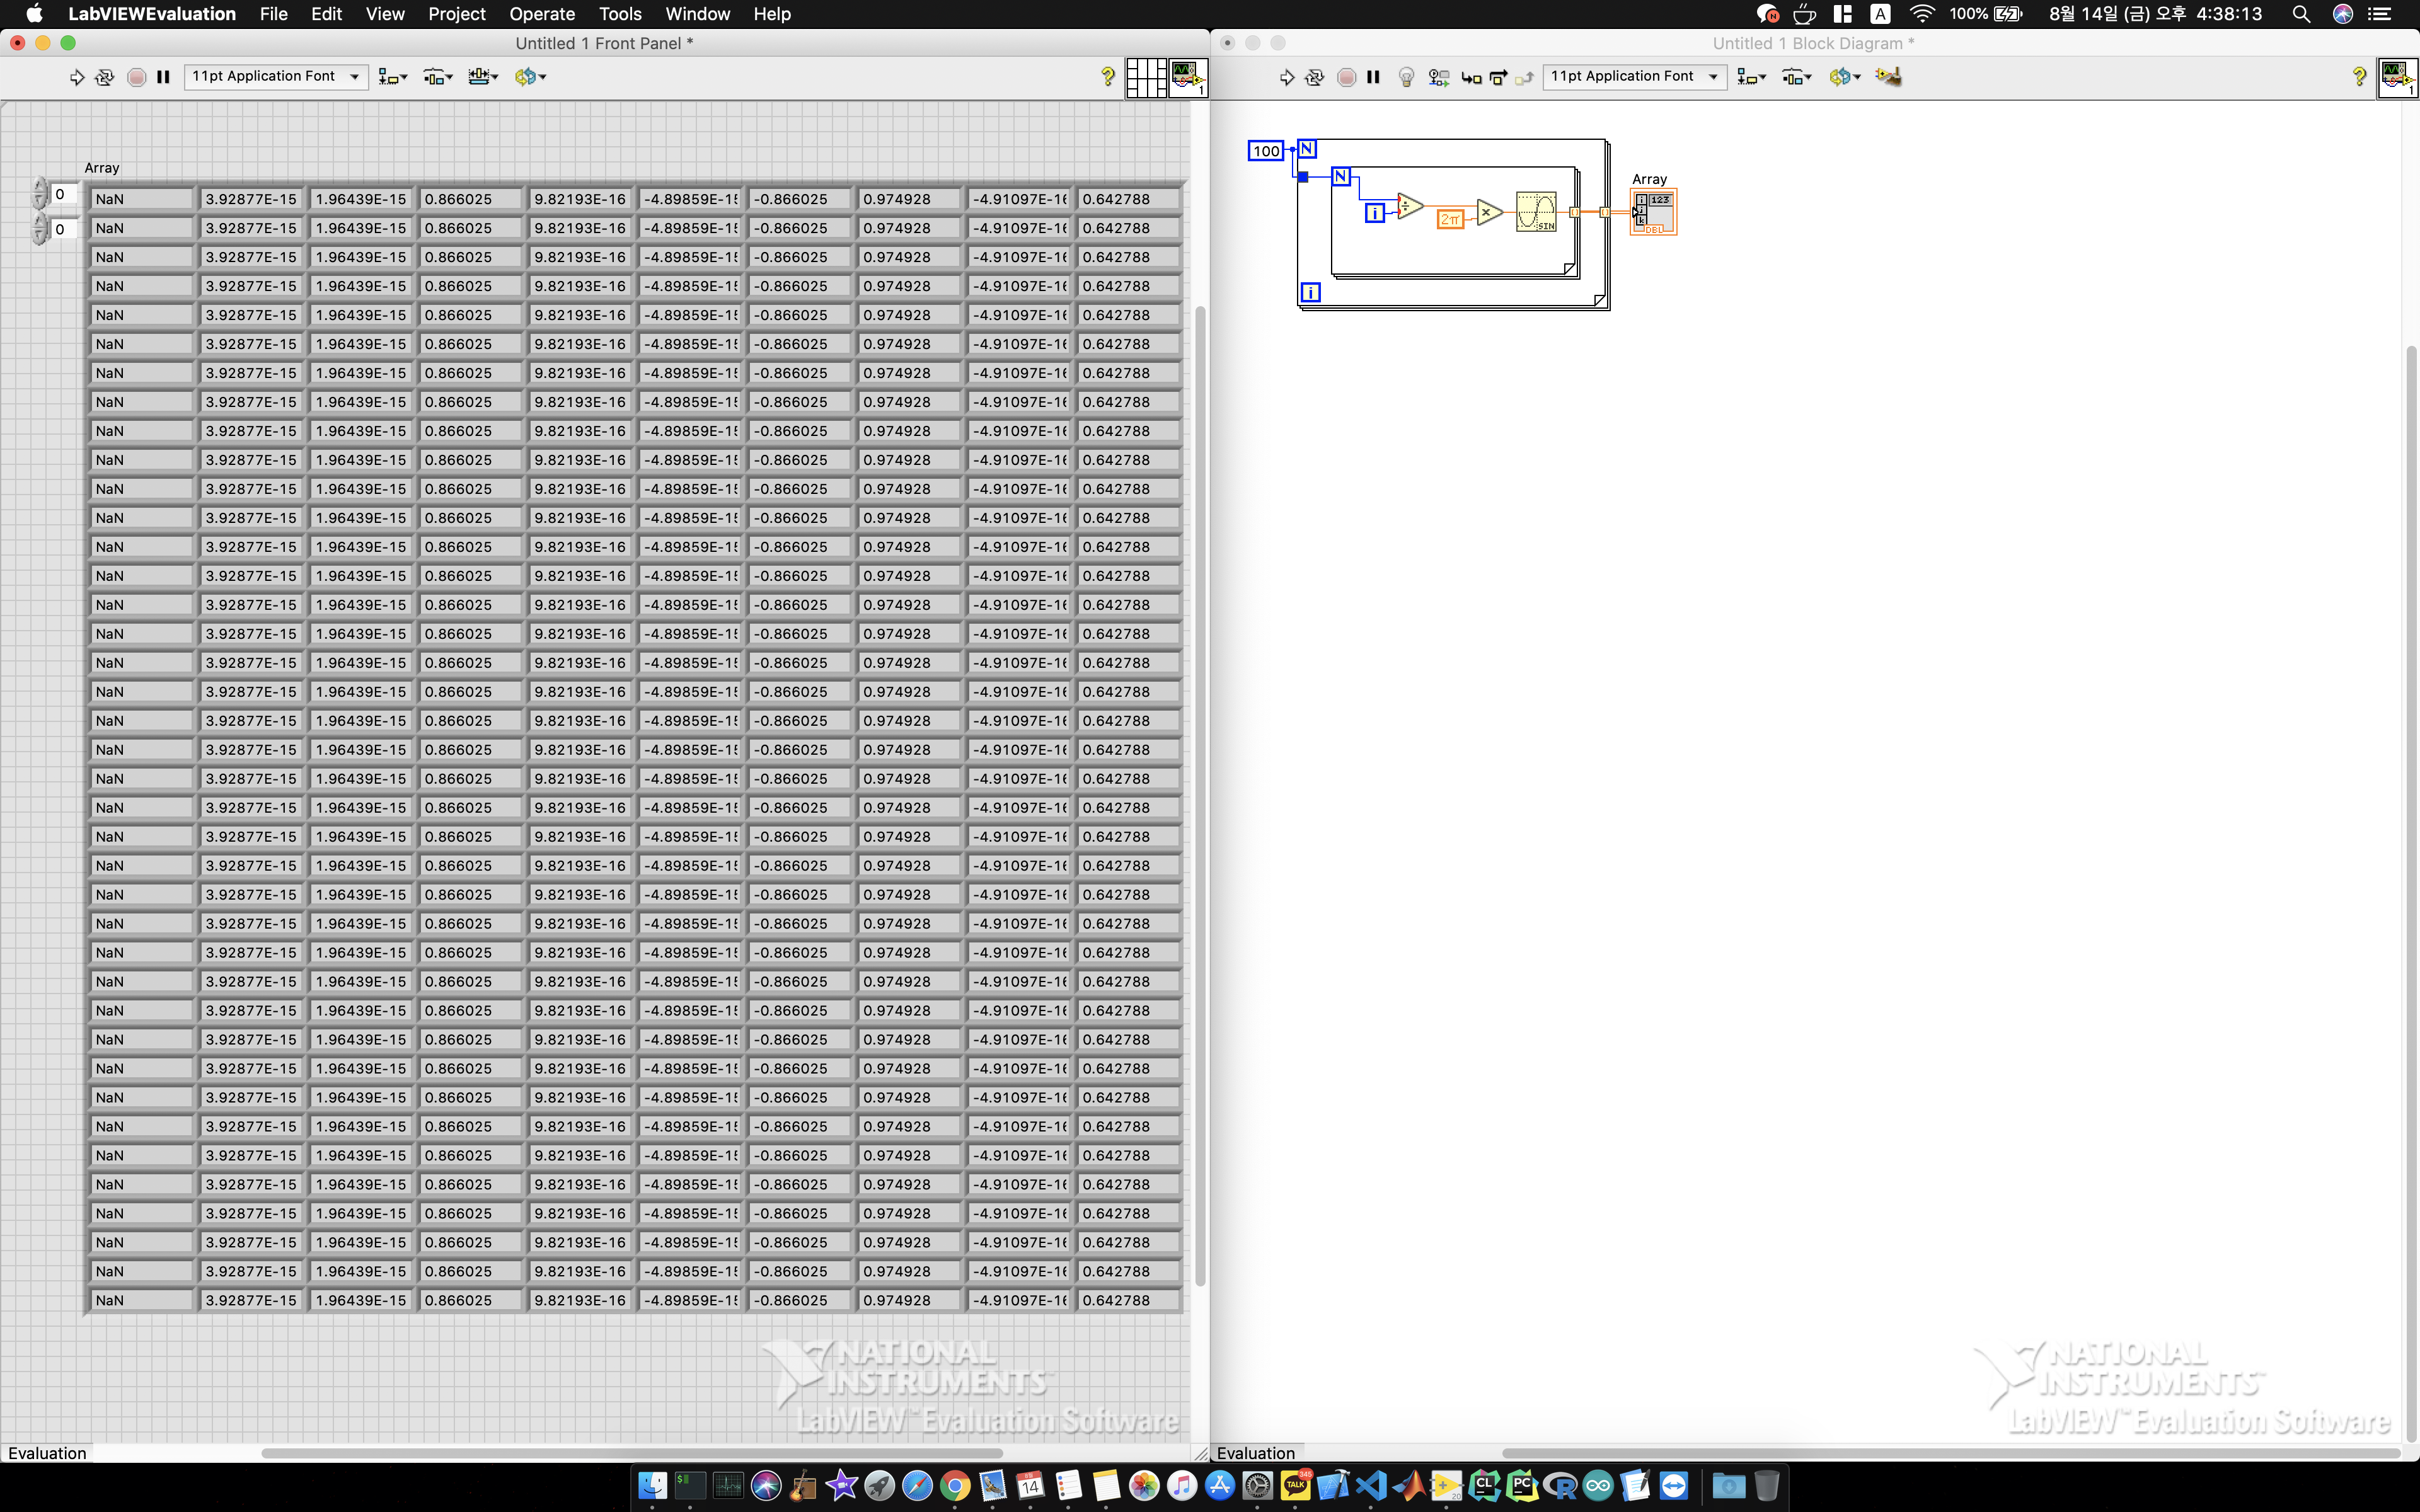Click the Array column index stepper

pos(40,229)
